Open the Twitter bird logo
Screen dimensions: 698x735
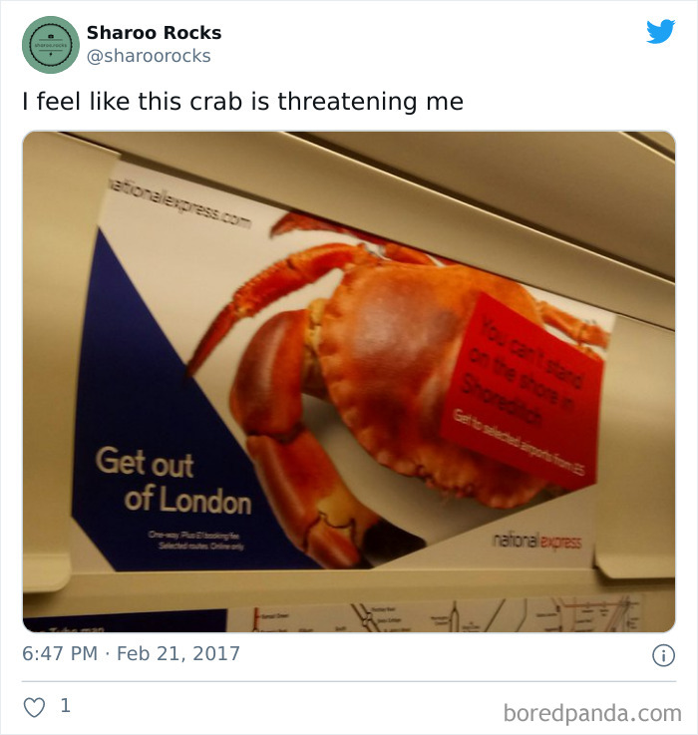coord(660,31)
